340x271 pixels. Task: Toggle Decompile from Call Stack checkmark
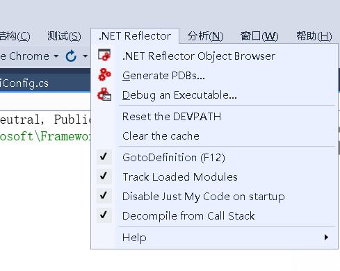(x=104, y=215)
